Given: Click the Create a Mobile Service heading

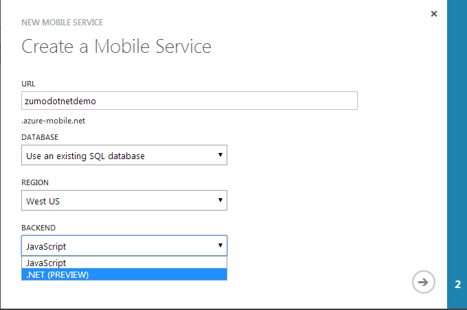Looking at the screenshot, I should tap(117, 47).
